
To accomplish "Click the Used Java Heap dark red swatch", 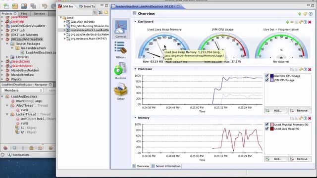I will 272,129.
